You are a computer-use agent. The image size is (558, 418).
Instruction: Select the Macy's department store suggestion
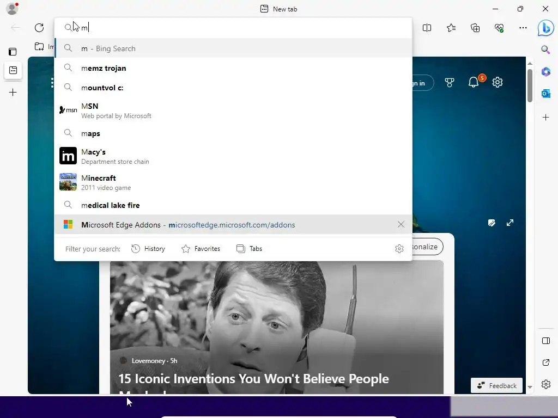click(233, 156)
